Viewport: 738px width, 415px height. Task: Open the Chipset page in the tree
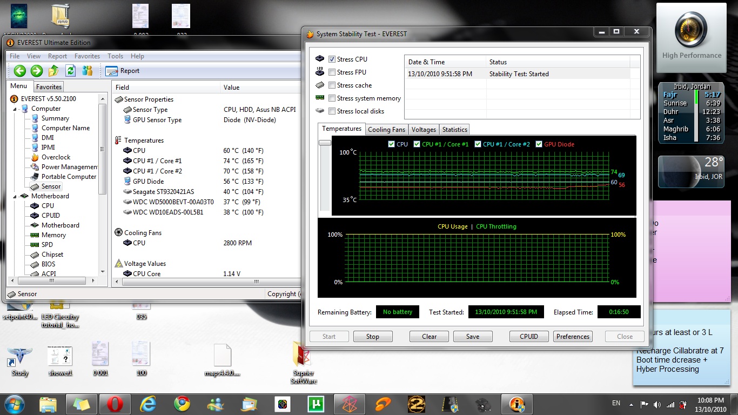pyautogui.click(x=47, y=255)
